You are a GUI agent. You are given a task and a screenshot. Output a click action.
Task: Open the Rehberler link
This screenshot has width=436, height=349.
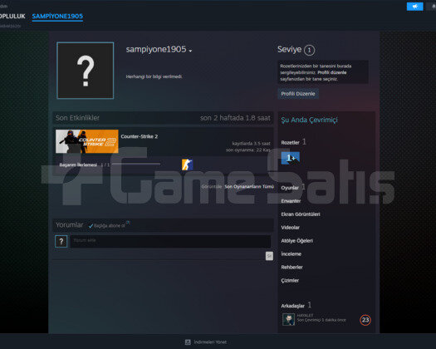291,268
